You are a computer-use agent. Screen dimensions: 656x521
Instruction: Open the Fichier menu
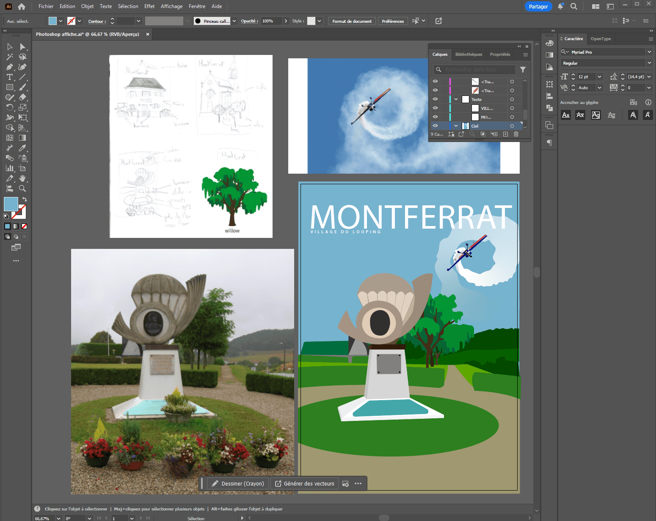(46, 6)
